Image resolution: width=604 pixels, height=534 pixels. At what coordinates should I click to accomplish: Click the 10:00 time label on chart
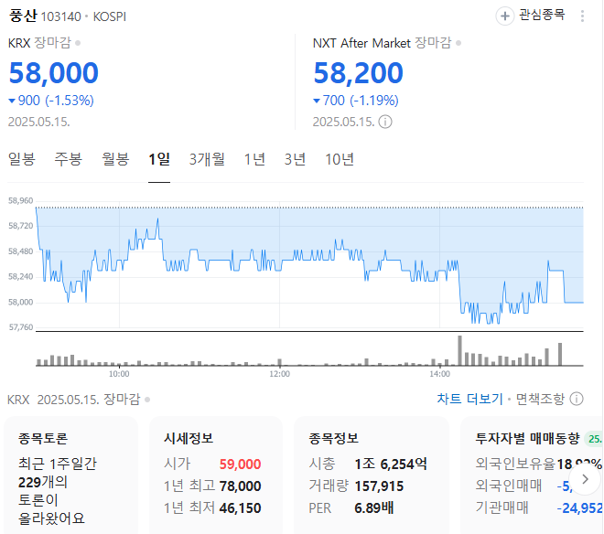click(x=119, y=374)
